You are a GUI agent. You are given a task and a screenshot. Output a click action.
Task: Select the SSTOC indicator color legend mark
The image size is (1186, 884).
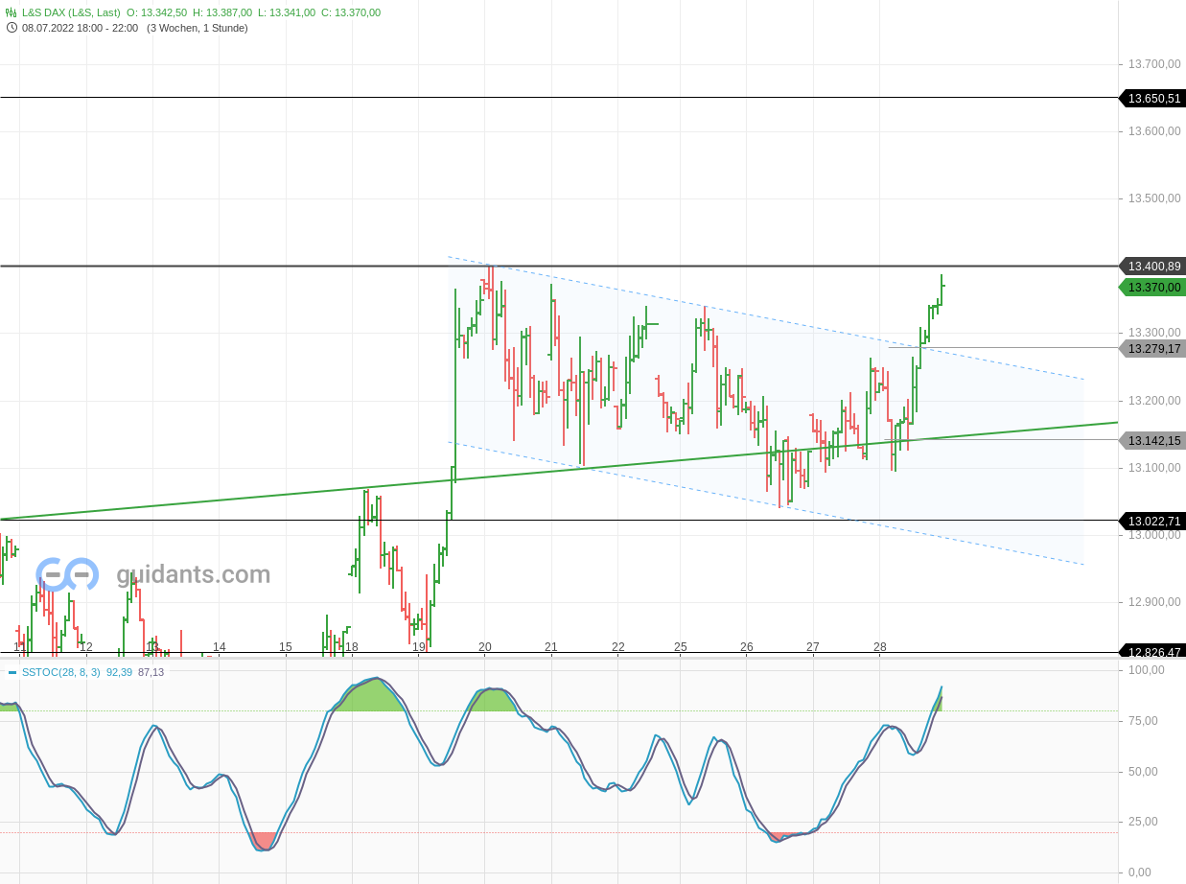click(12, 672)
